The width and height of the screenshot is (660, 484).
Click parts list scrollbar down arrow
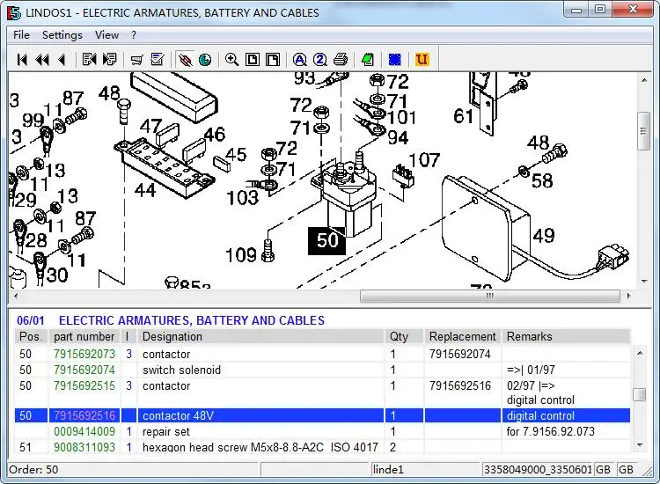pyautogui.click(x=640, y=445)
